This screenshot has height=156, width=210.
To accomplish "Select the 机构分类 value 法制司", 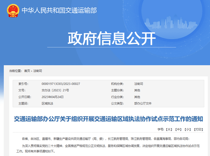I will click(x=139, y=84).
